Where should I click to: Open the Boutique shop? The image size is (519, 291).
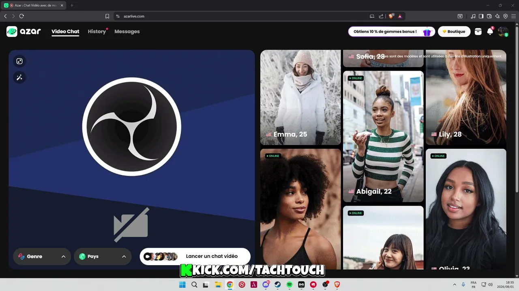pos(454,32)
